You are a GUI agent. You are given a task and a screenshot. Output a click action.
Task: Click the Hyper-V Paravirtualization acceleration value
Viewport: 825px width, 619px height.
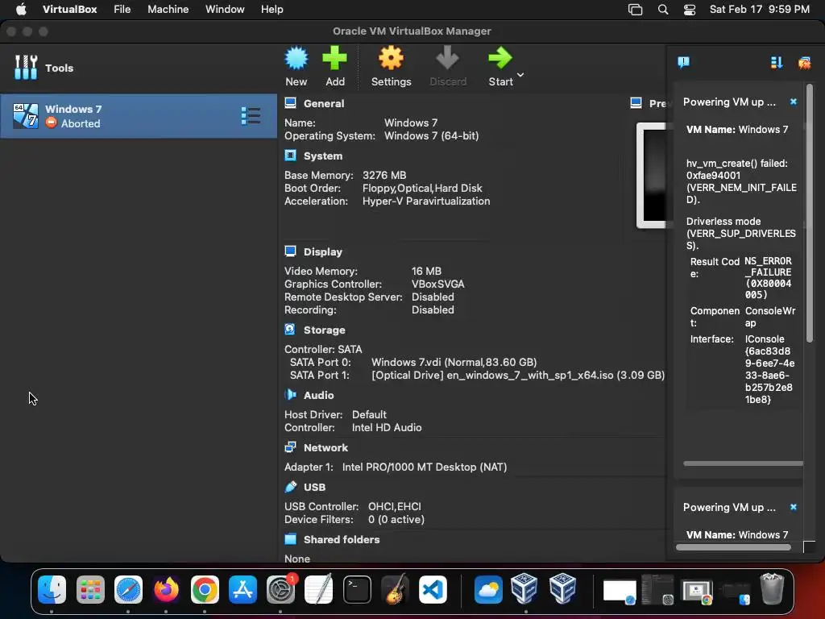426,201
